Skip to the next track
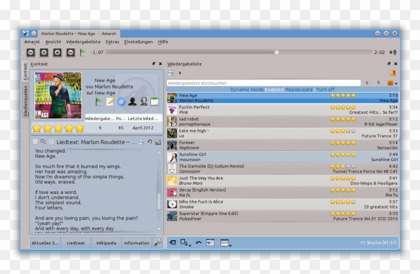 click(x=70, y=52)
